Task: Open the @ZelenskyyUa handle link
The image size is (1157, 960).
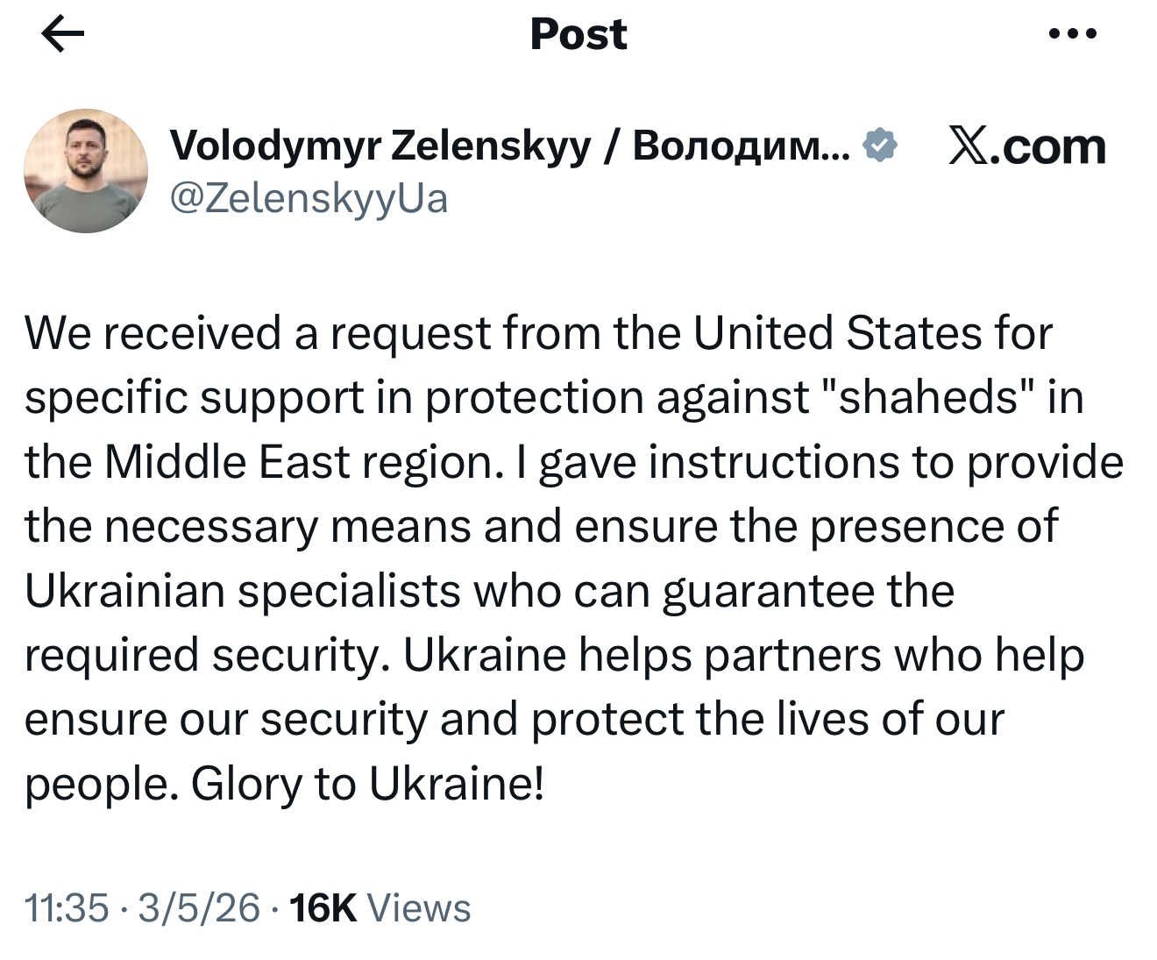Action: [309, 198]
